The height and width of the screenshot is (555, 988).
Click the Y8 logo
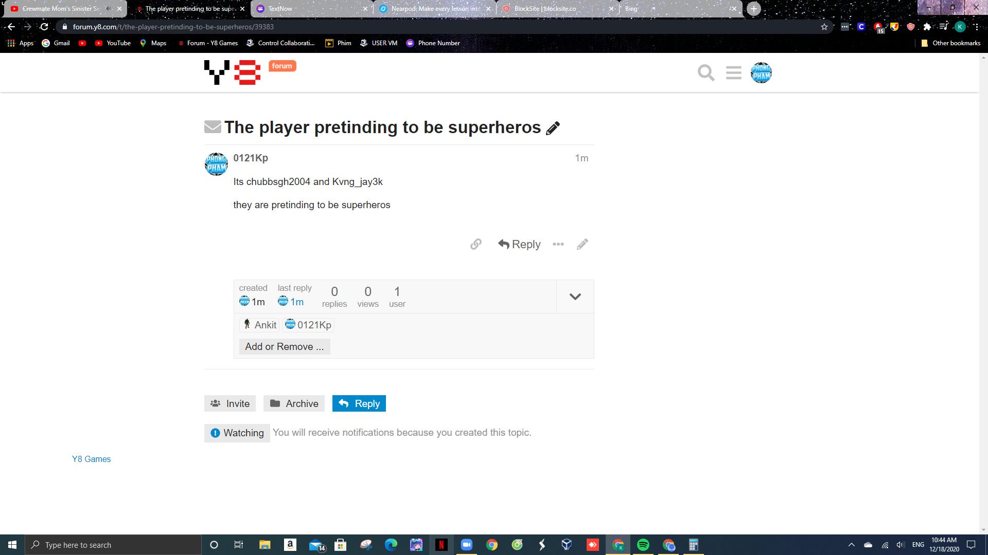coord(232,72)
